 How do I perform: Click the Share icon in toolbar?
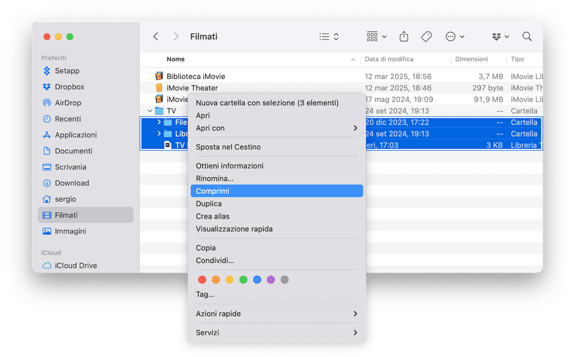click(x=403, y=36)
